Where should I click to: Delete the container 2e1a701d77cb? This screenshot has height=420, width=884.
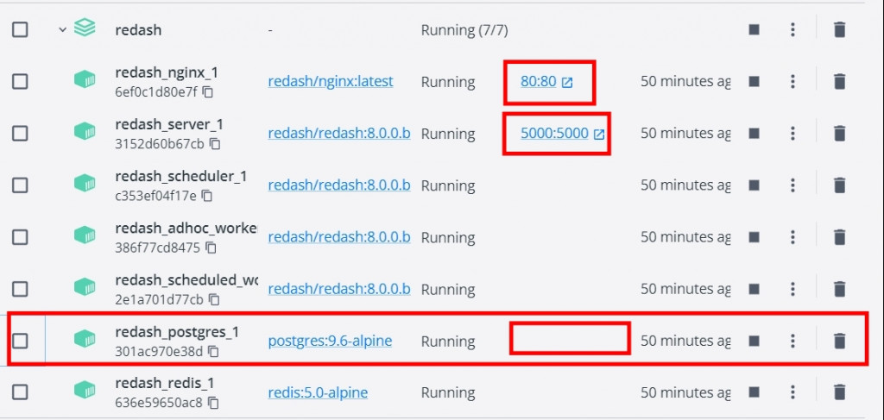[x=840, y=289]
